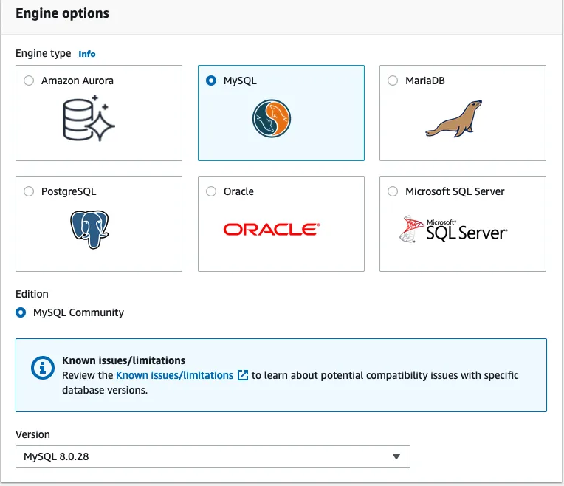Click the Engine options heading

click(62, 13)
